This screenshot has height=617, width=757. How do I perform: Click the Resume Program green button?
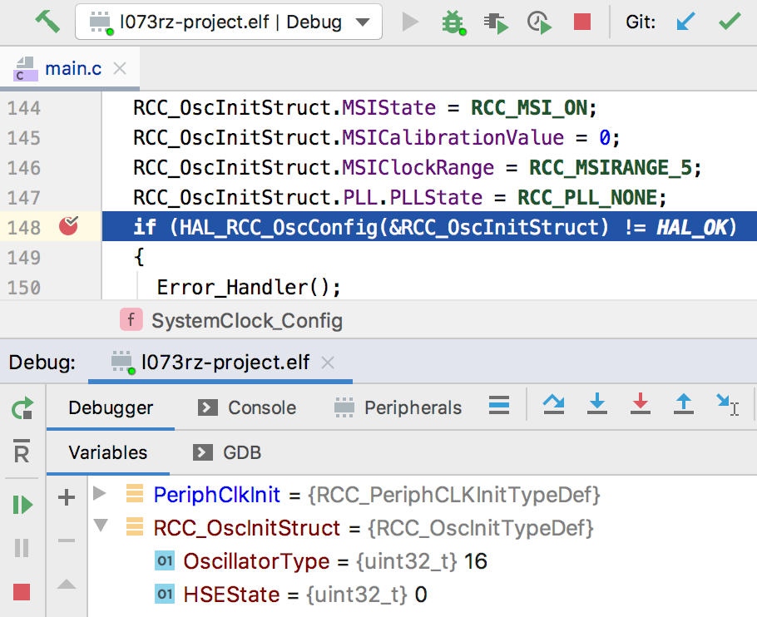click(x=22, y=504)
